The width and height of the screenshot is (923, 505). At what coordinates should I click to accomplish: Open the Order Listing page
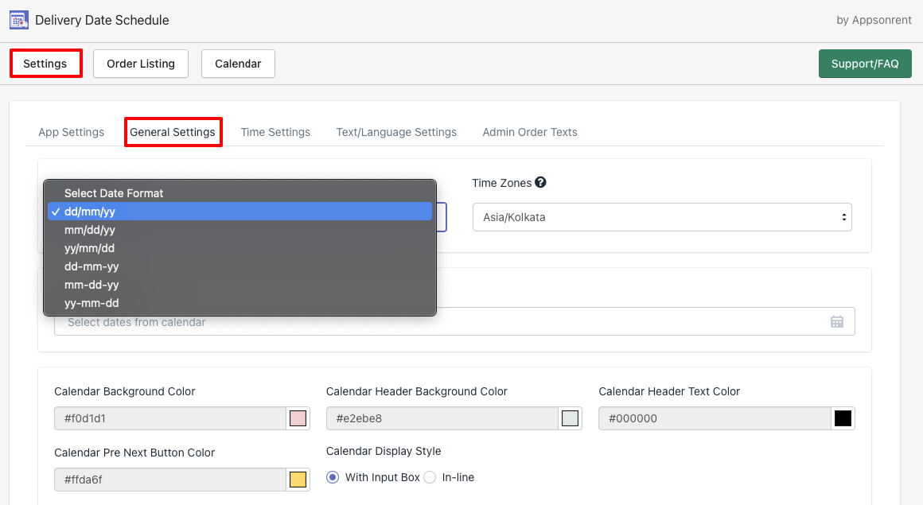click(x=141, y=64)
